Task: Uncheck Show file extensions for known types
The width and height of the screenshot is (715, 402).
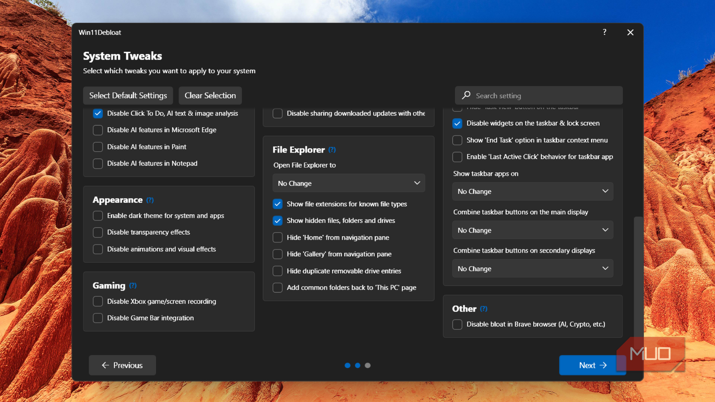Action: pyautogui.click(x=277, y=204)
